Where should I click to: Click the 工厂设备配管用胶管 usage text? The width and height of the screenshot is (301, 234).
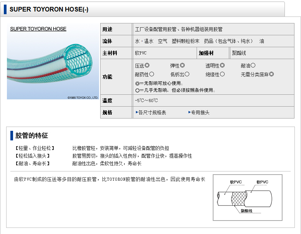(179, 29)
